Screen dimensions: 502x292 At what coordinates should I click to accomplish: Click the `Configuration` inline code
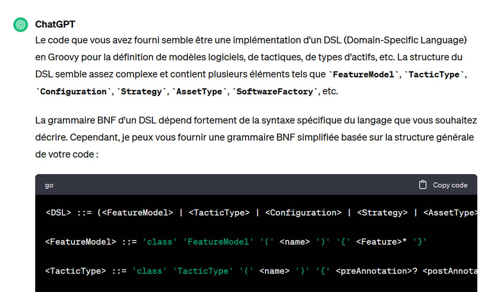point(73,92)
